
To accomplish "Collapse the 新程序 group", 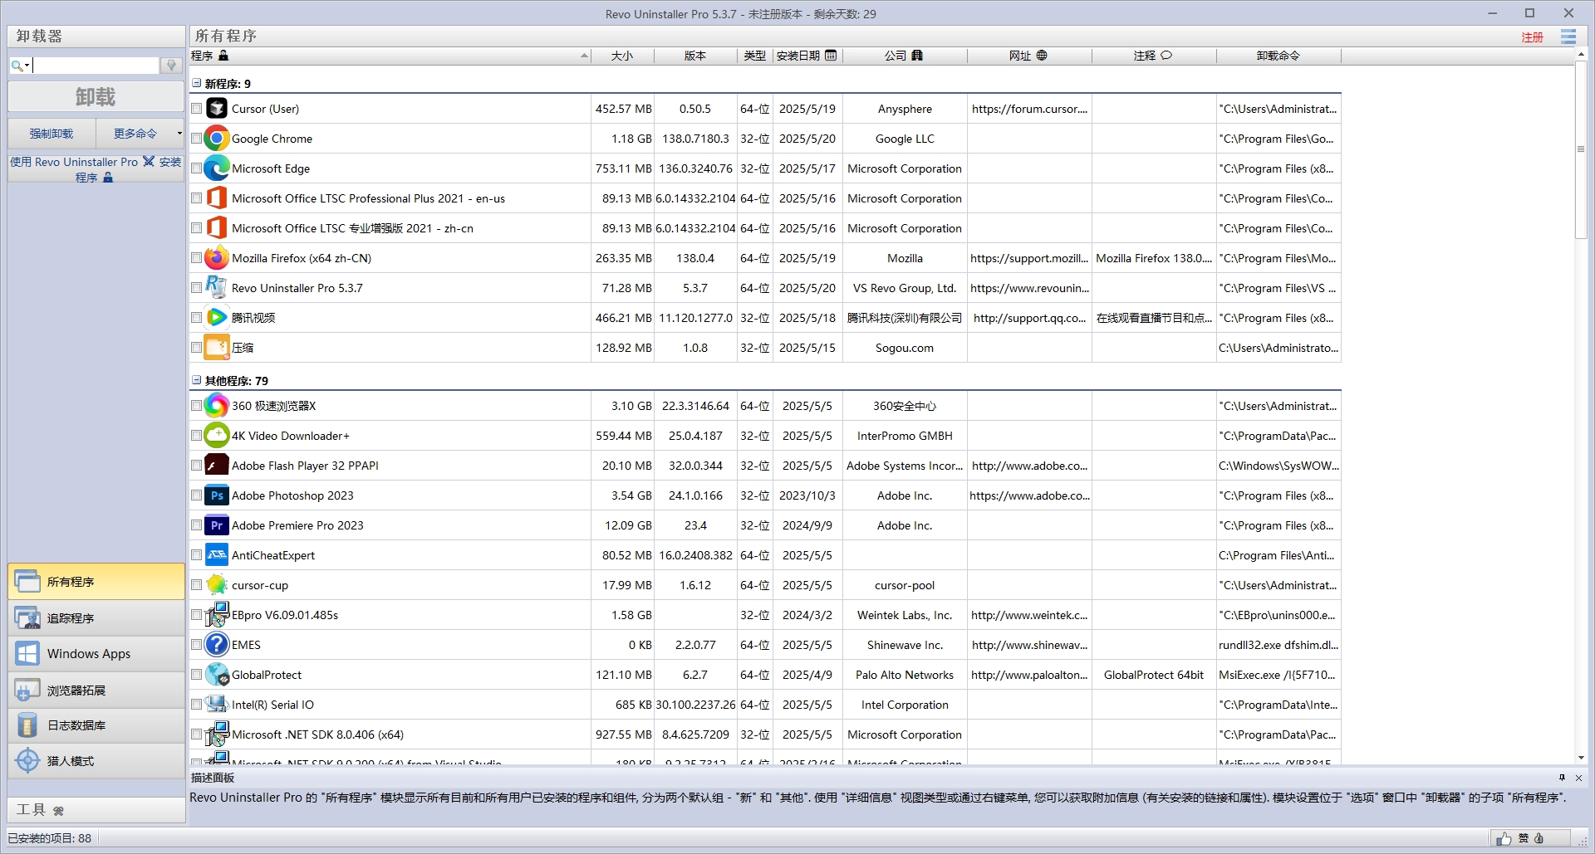I will tap(197, 83).
